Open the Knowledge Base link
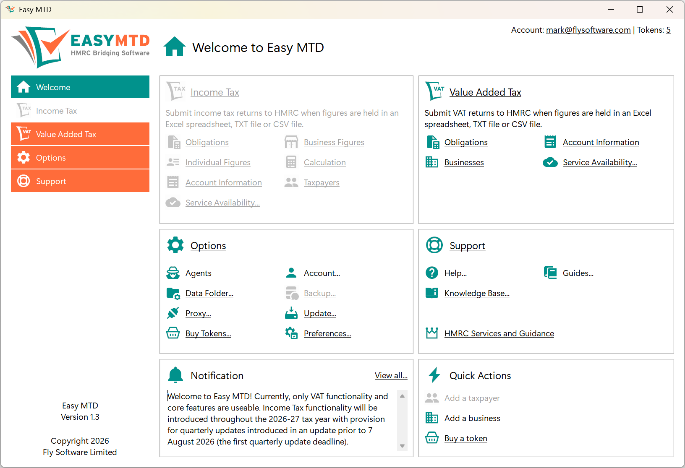The height and width of the screenshot is (468, 685). (x=477, y=293)
